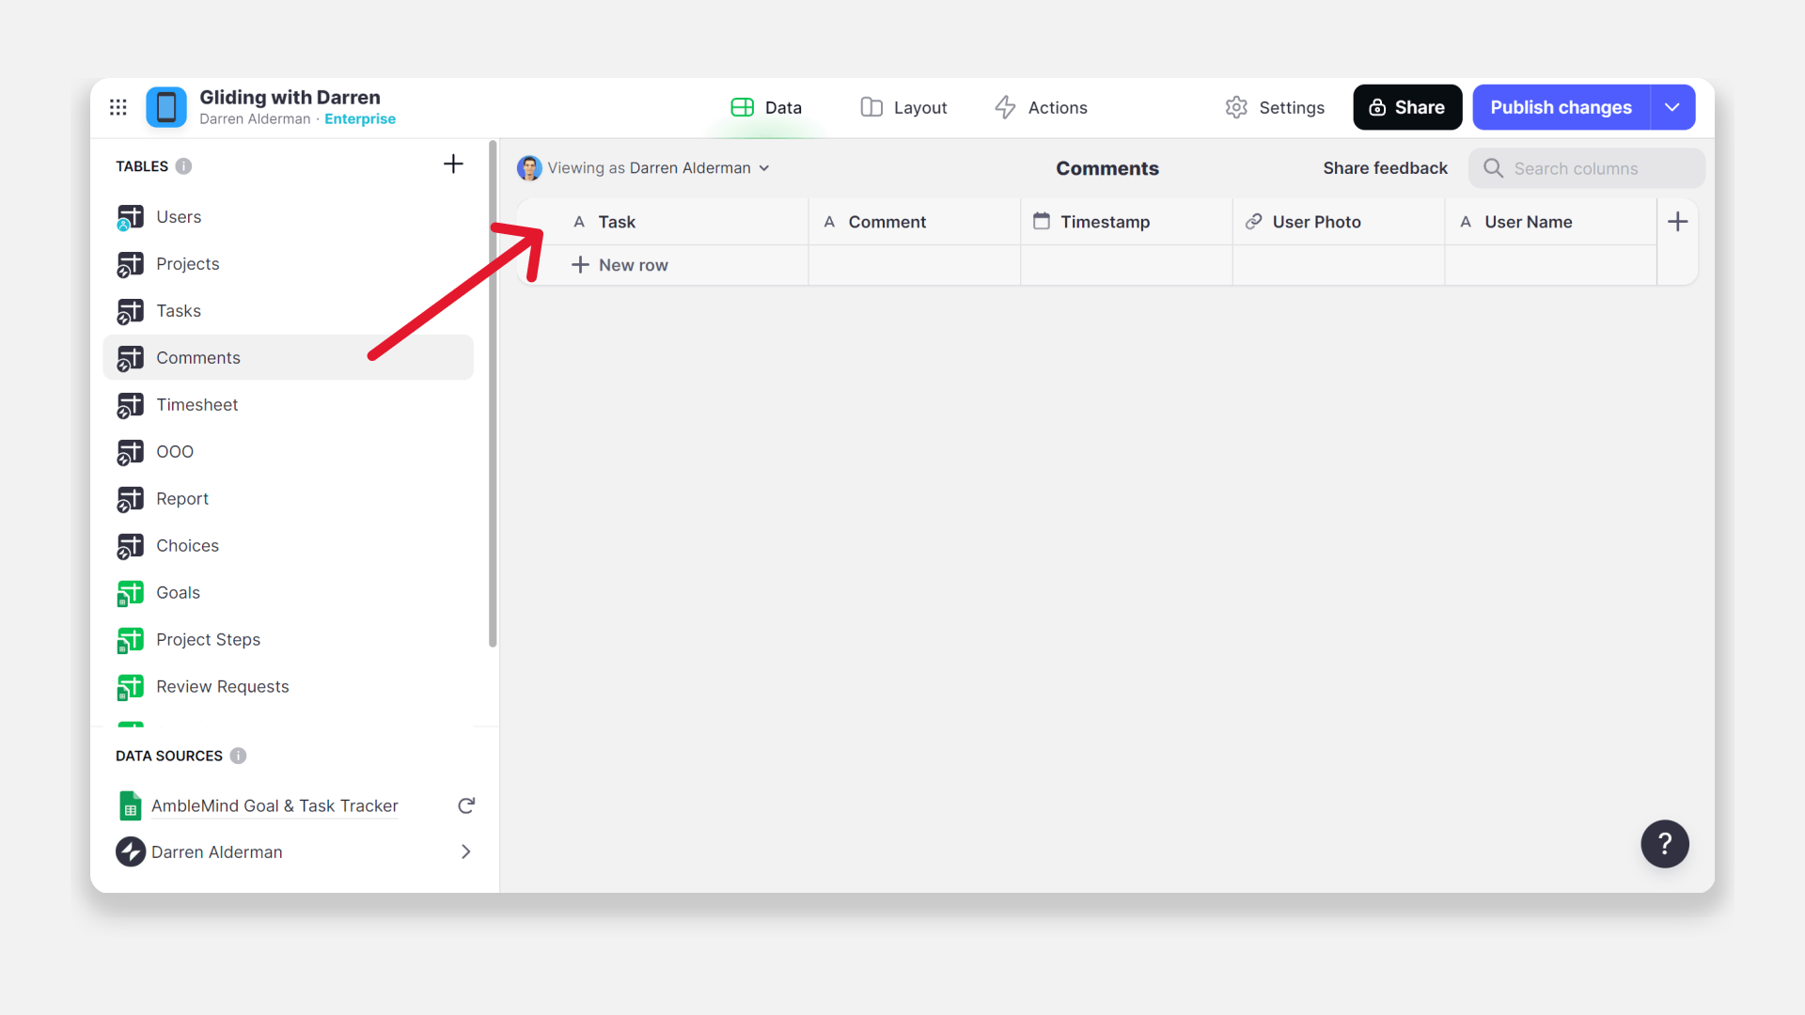Add a new table with plus icon

click(453, 164)
